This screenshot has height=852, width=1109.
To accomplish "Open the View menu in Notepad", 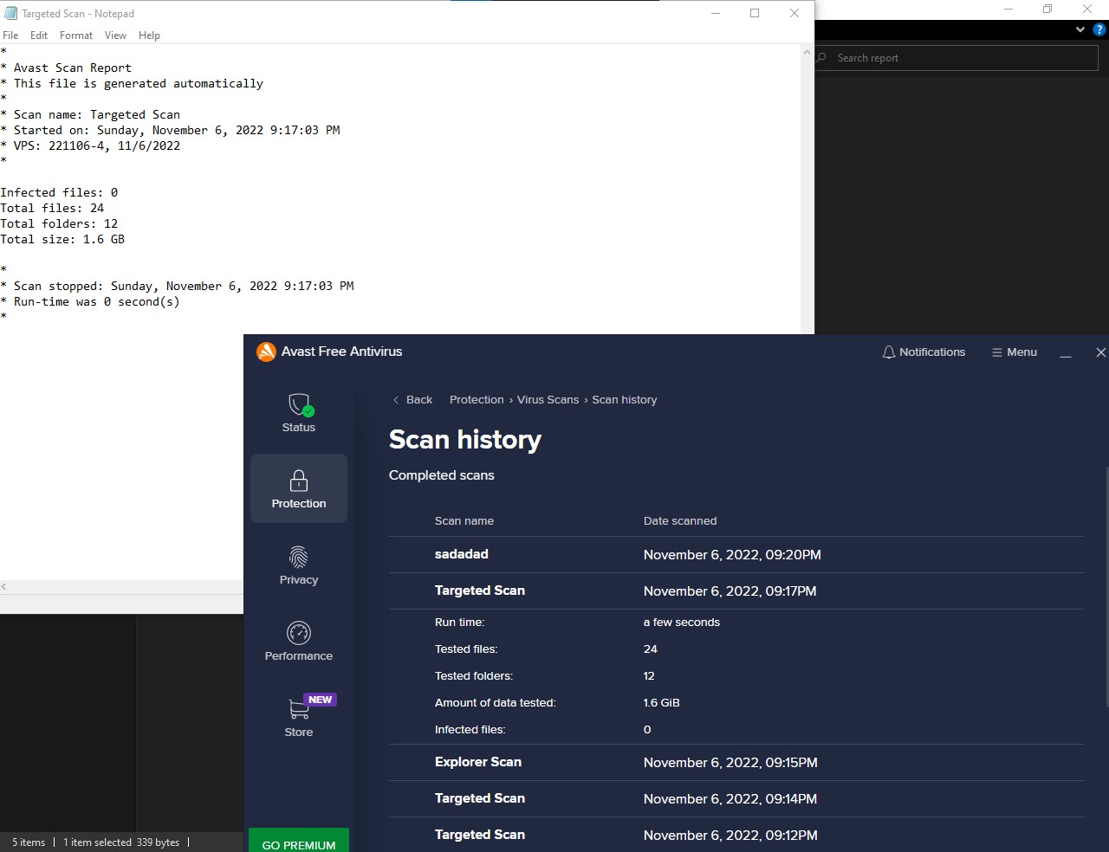I will 115,35.
